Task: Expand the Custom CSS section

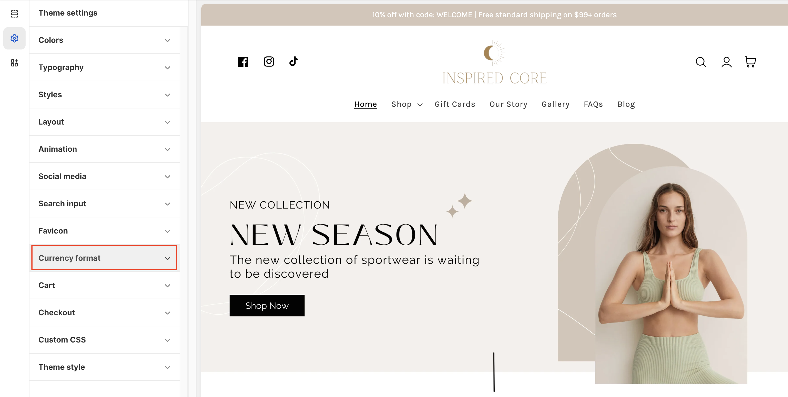Action: [104, 340]
